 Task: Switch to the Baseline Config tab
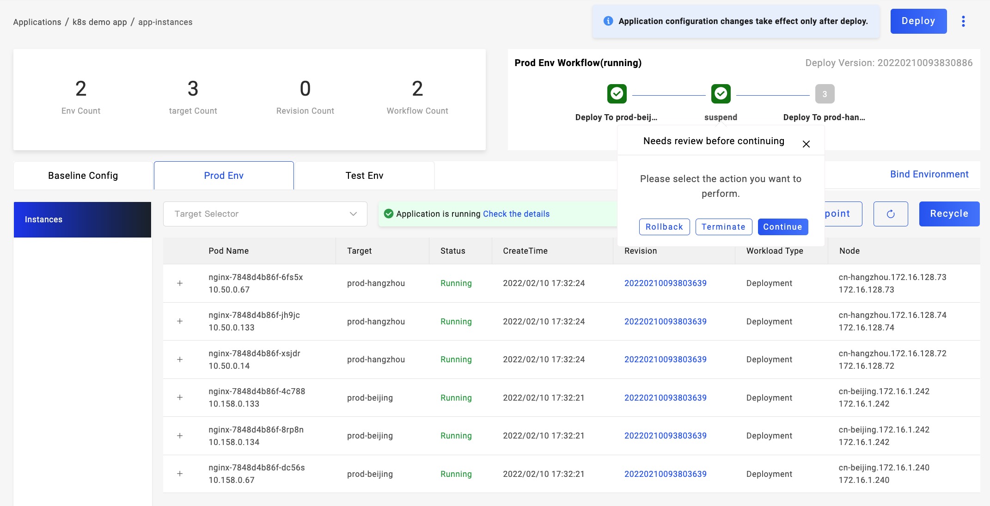click(x=83, y=176)
